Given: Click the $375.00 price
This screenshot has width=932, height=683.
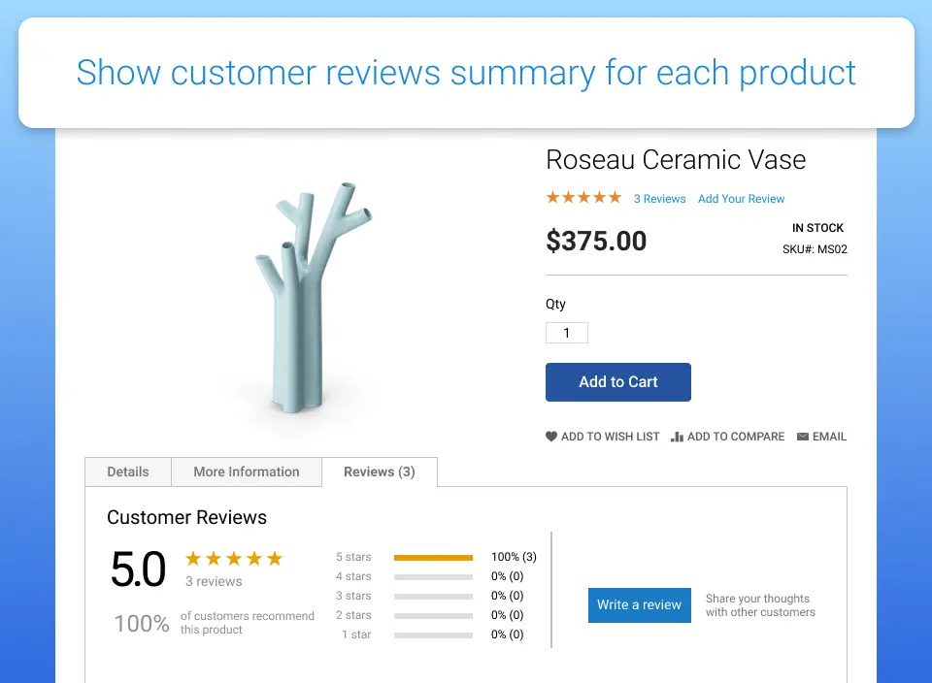Looking at the screenshot, I should (x=596, y=241).
